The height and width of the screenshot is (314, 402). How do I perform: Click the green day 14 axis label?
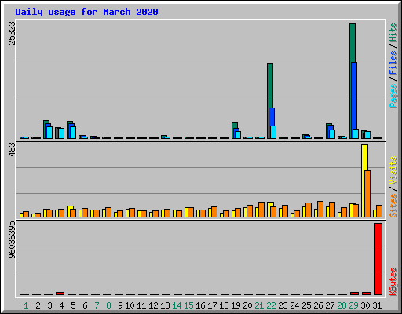click(x=177, y=305)
